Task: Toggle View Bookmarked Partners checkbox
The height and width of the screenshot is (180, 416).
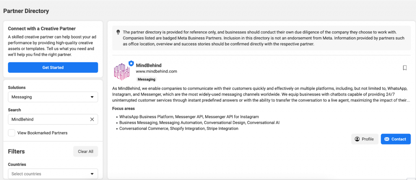Action: (x=12, y=133)
